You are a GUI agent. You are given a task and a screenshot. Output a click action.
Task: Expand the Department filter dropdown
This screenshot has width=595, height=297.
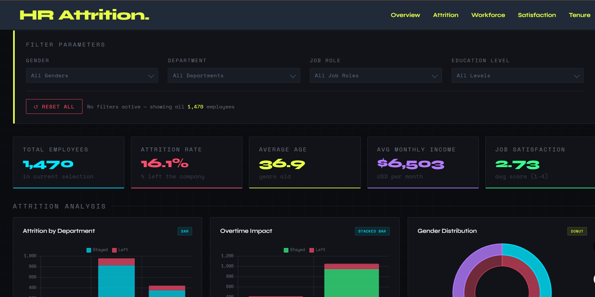point(234,76)
